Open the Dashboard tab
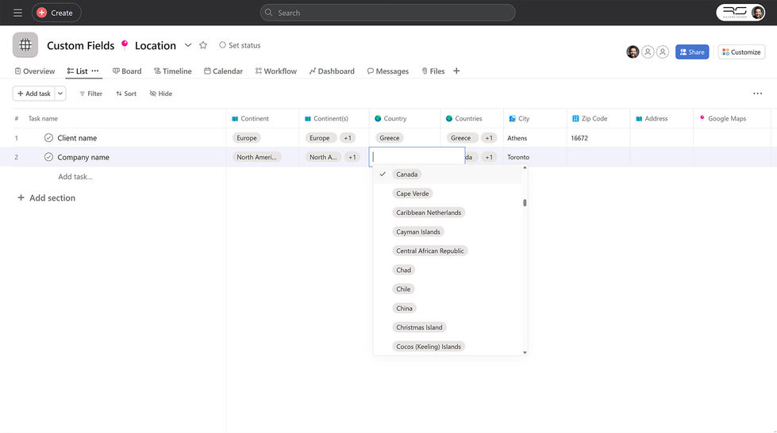 332,71
